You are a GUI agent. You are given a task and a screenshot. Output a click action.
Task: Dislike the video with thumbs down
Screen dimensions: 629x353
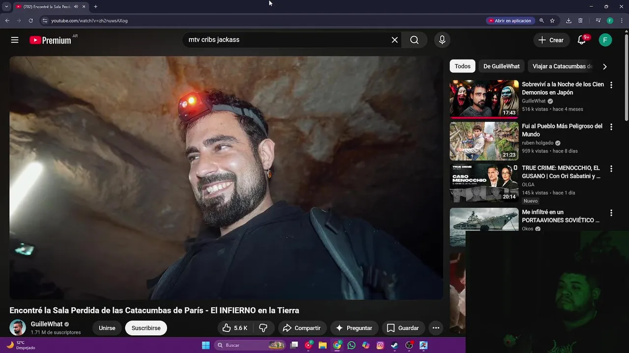coord(263,328)
